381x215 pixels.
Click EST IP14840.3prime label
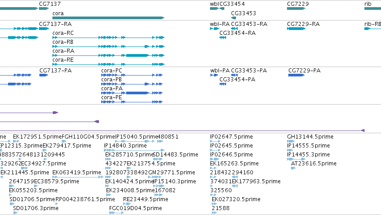125,146
